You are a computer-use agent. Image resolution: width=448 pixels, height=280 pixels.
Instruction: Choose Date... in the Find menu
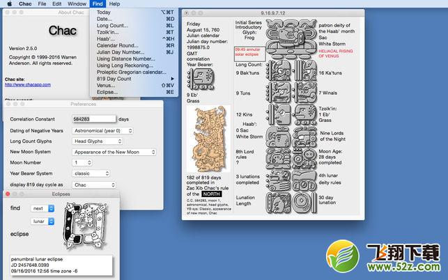135,19
